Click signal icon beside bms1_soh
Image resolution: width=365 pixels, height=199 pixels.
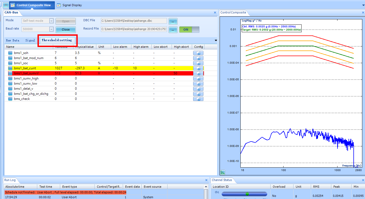(10, 53)
